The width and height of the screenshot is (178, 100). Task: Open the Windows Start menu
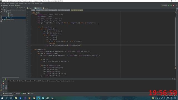pos(2,98)
